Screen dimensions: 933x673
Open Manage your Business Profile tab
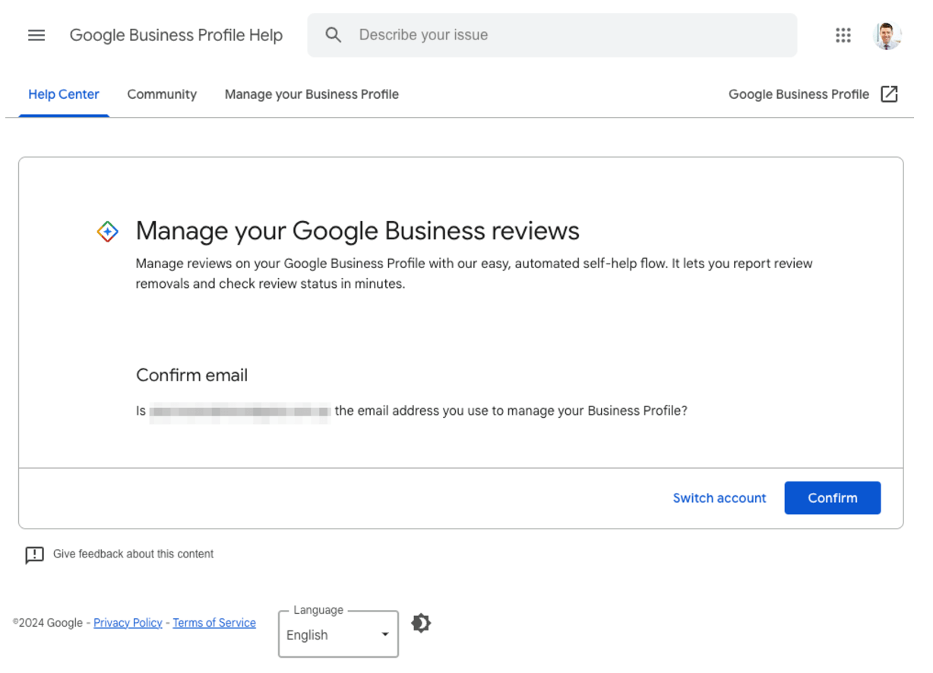click(x=312, y=94)
